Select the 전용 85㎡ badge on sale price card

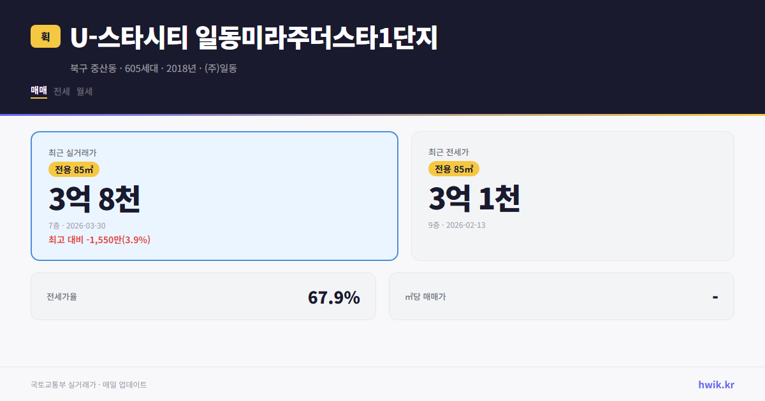72,169
